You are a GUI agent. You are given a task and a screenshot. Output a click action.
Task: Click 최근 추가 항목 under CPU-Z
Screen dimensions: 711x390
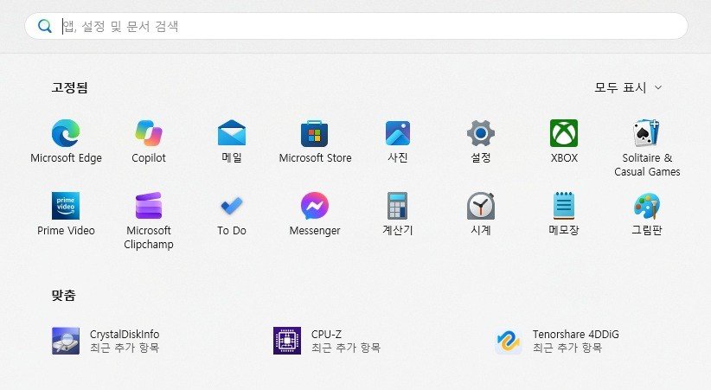click(x=345, y=348)
